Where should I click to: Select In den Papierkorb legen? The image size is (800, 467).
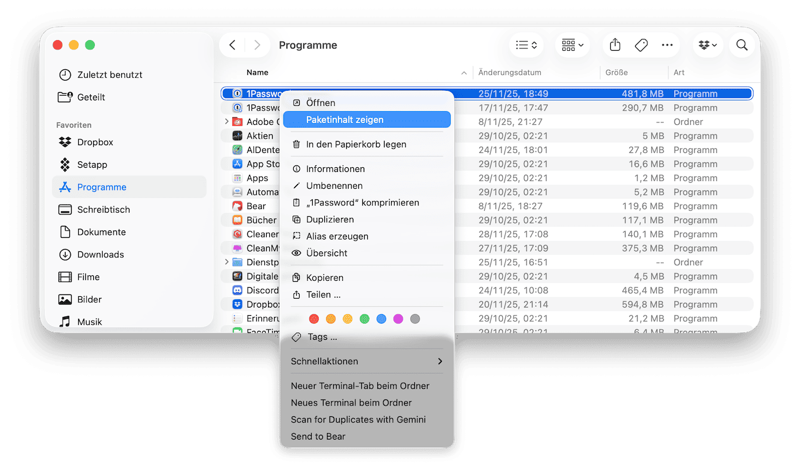point(356,145)
